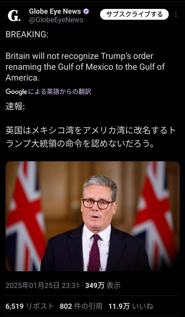The width and height of the screenshot is (185, 317).
Task: Click the による英語からの翻訳 translation link
Action: tap(60, 92)
